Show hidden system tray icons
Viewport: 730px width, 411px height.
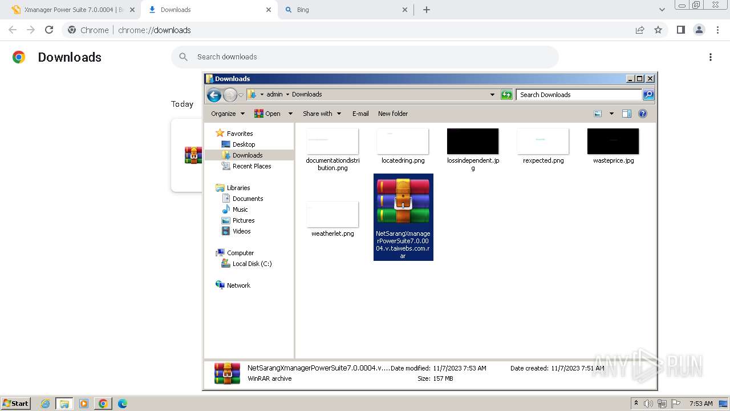coord(636,404)
